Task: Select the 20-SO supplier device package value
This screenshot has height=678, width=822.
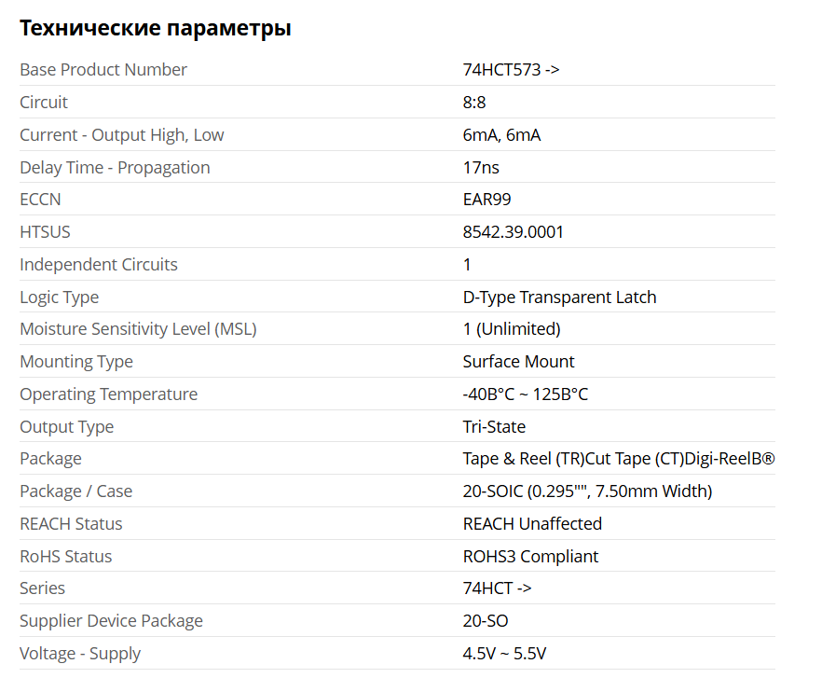Action: tap(486, 621)
